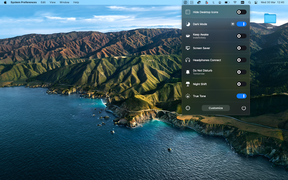
Task: Turn off the True Tone switch
Action: tap(242, 96)
